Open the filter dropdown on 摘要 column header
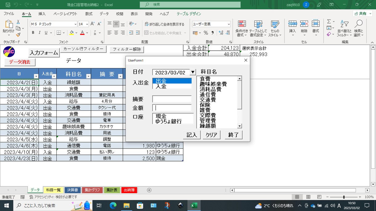The width and height of the screenshot is (376, 211). 120,76
